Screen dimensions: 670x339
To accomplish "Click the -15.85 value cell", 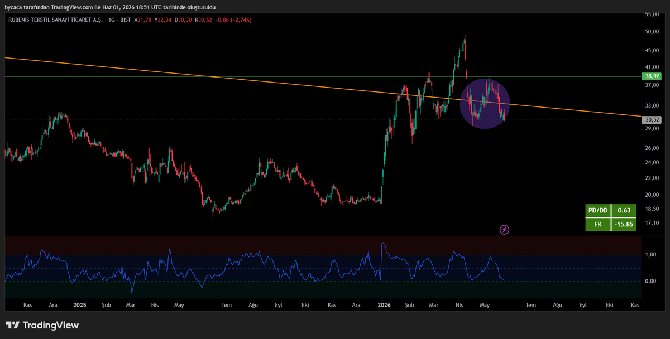I will [624, 224].
